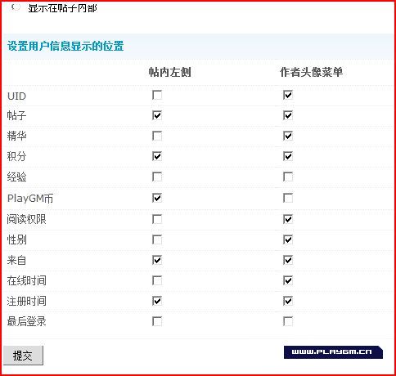396x376 pixels.
Task: Uncheck 来自 in 帖内左侧 column
Action: pos(157,260)
